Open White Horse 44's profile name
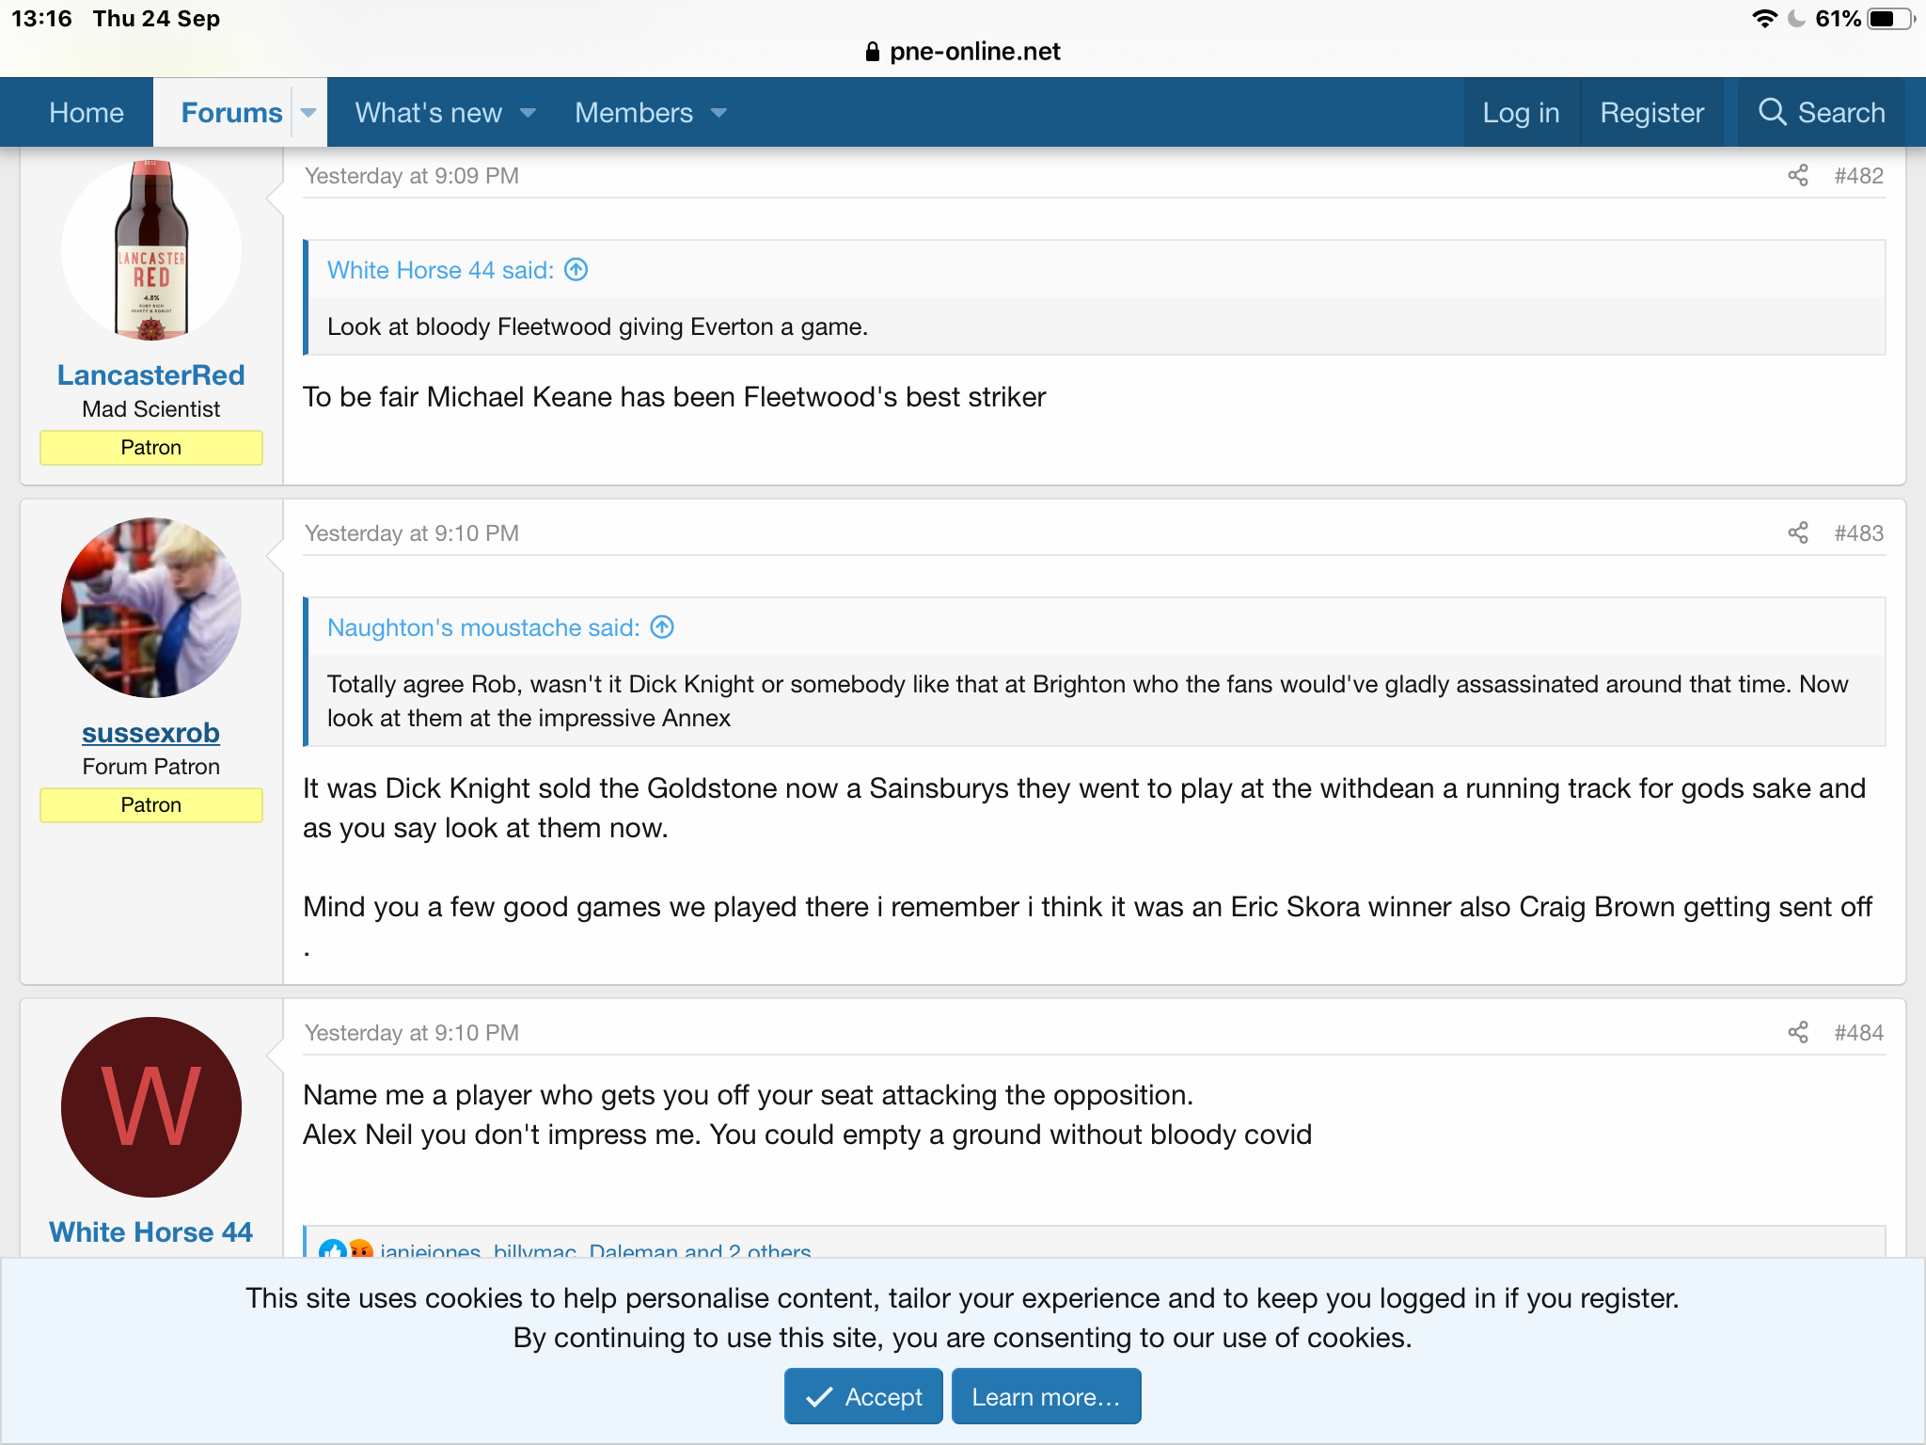 click(x=151, y=1232)
